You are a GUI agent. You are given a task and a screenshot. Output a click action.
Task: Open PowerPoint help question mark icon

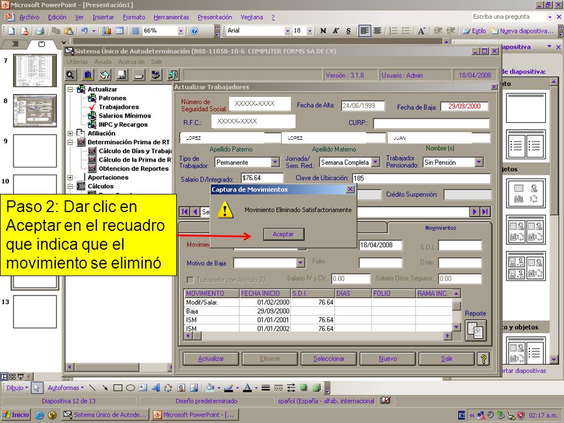194,31
